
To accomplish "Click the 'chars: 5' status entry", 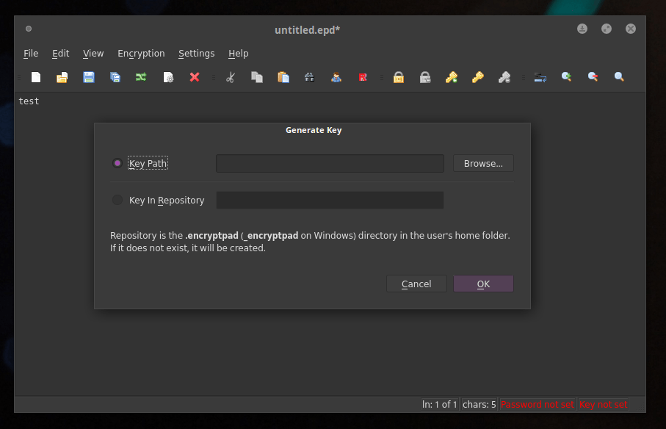I will coord(479,404).
